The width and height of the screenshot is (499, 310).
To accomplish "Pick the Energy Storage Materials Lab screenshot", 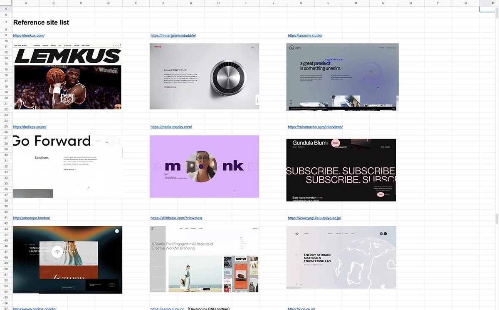I will (341, 258).
